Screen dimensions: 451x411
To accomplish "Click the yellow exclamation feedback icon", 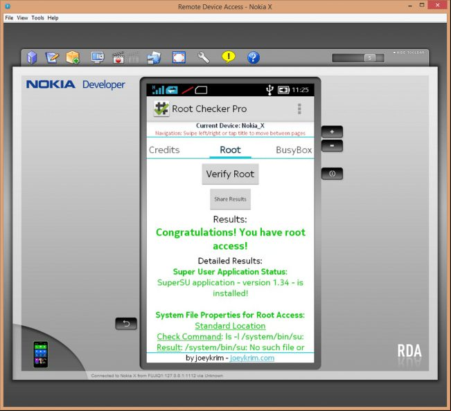I will click(229, 57).
